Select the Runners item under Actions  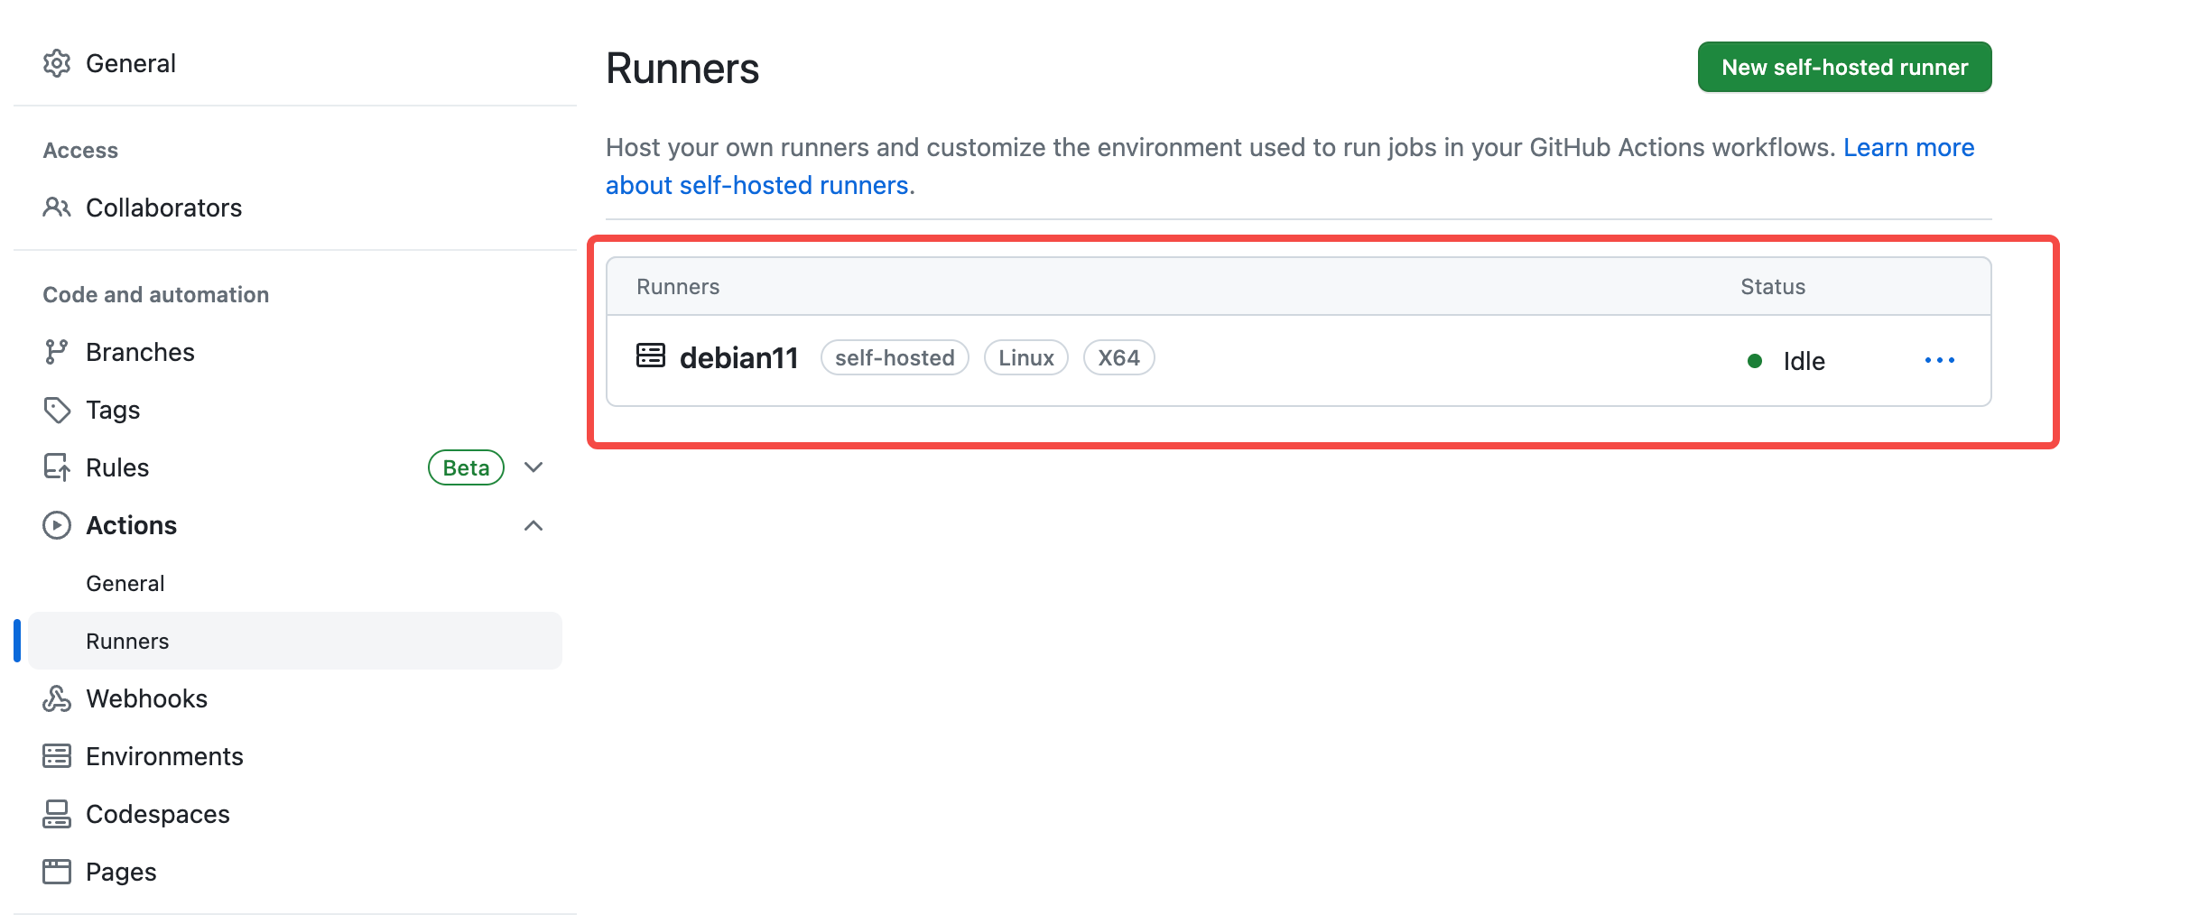pyautogui.click(x=295, y=641)
